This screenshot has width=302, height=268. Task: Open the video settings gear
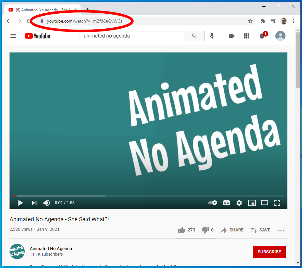[x=239, y=203]
